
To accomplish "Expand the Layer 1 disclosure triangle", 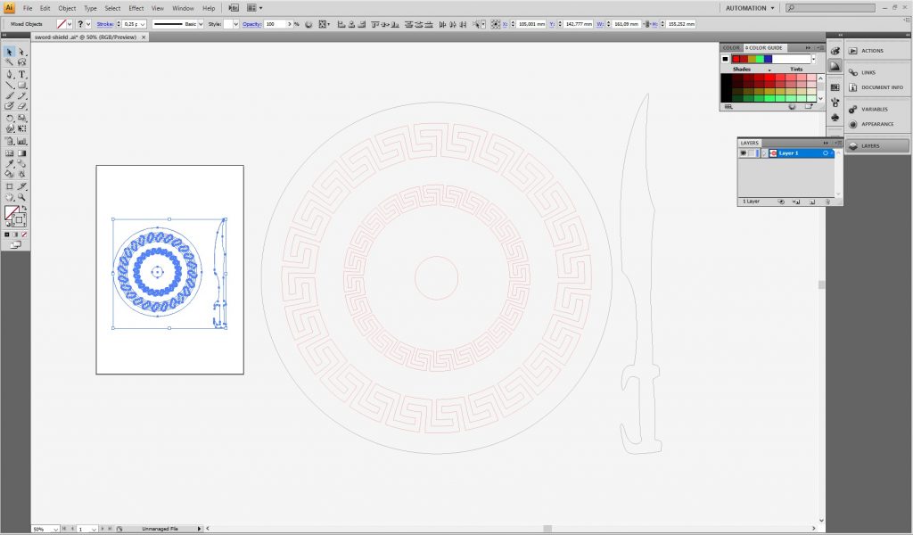I will (764, 153).
